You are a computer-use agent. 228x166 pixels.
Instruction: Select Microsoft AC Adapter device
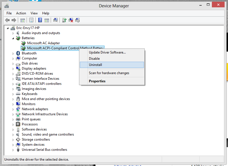(x=43, y=43)
